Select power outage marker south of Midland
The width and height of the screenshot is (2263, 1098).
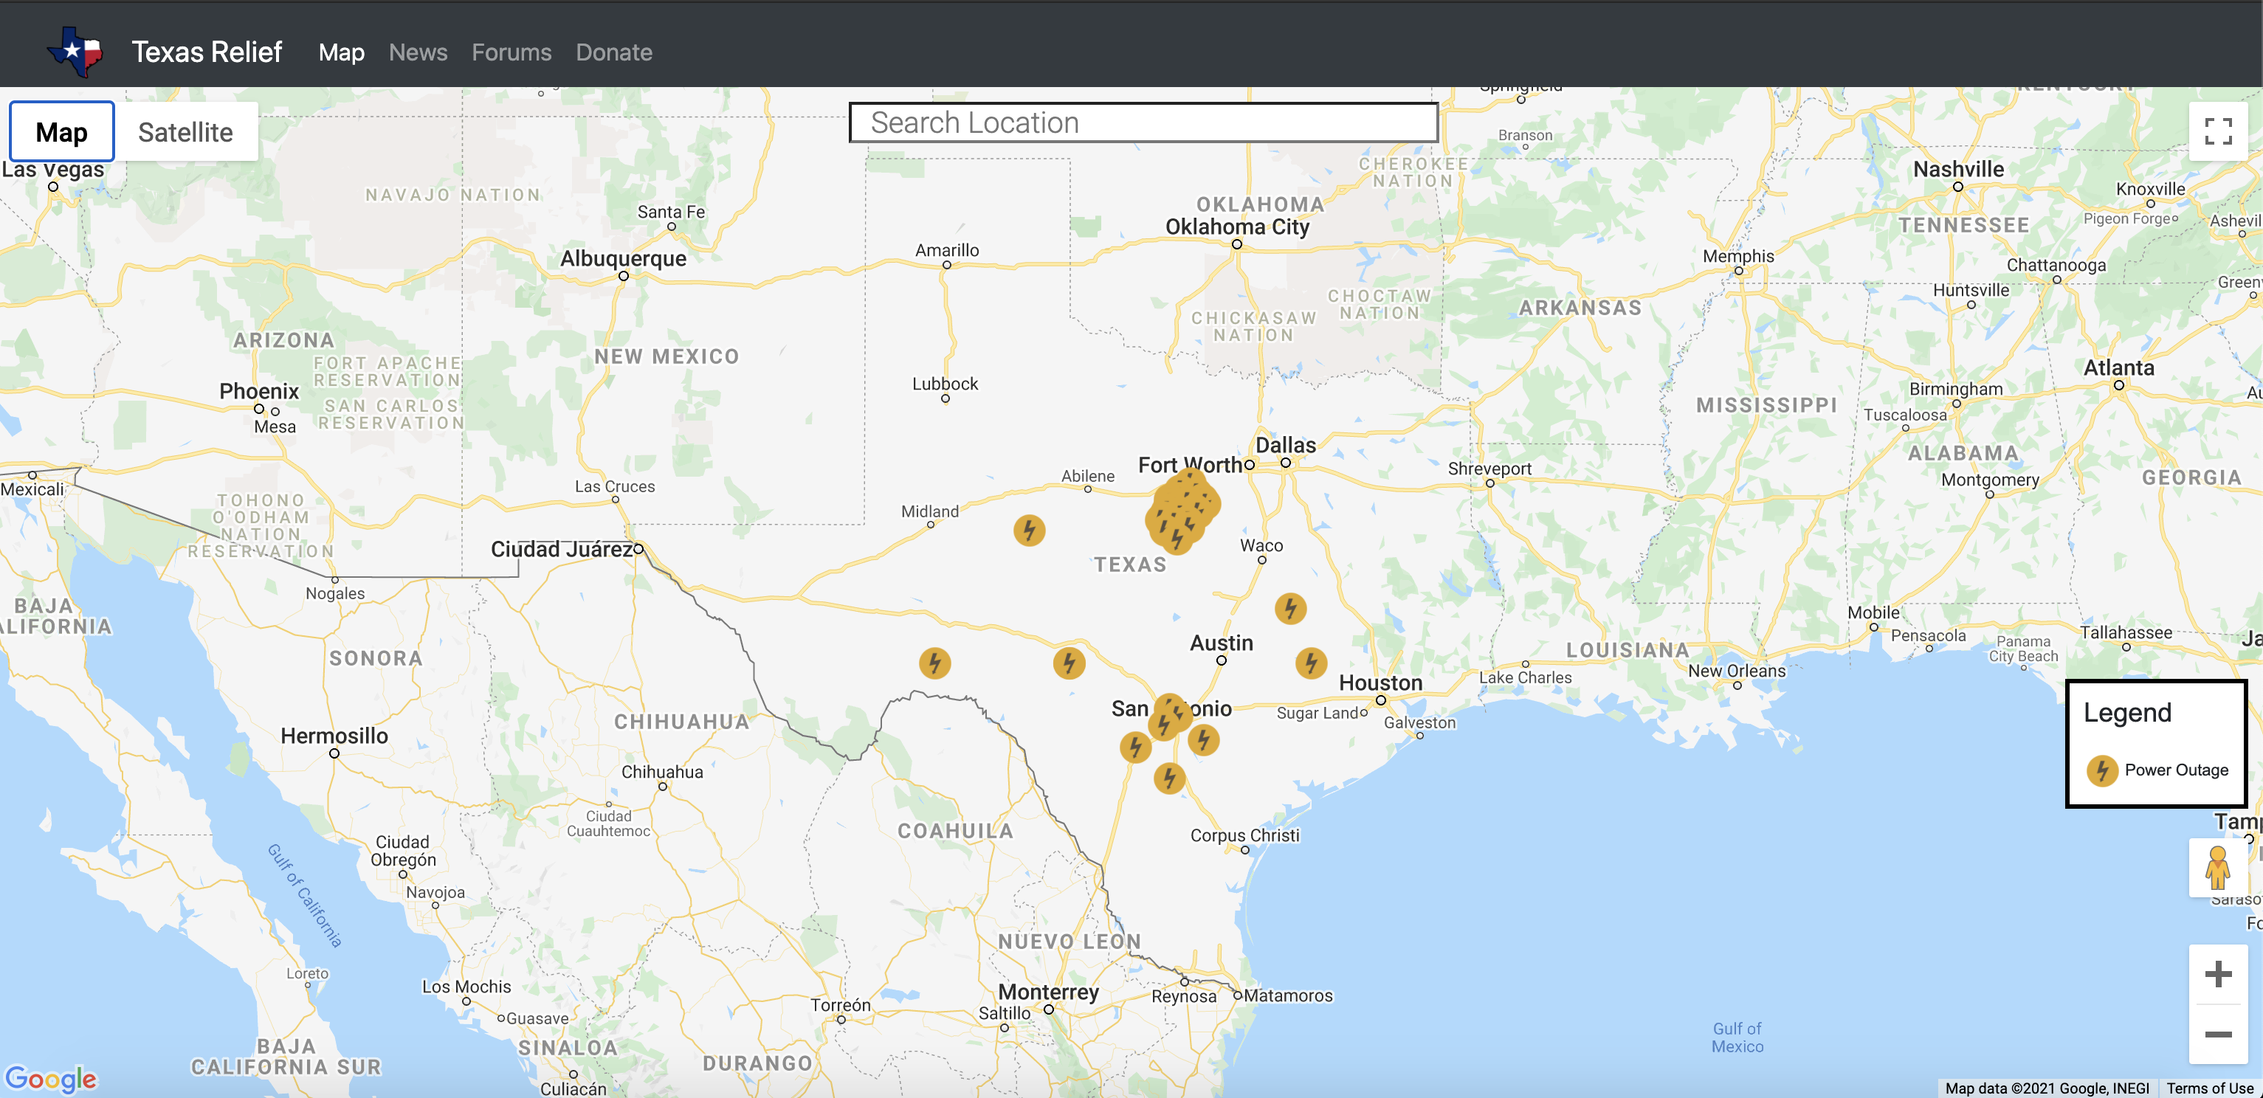[934, 663]
